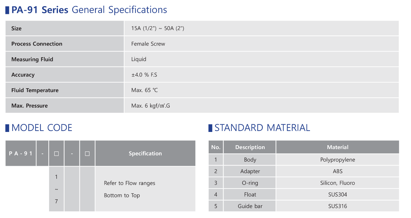411x218 pixels.
Task: Click the Description column header
Action: click(250, 147)
